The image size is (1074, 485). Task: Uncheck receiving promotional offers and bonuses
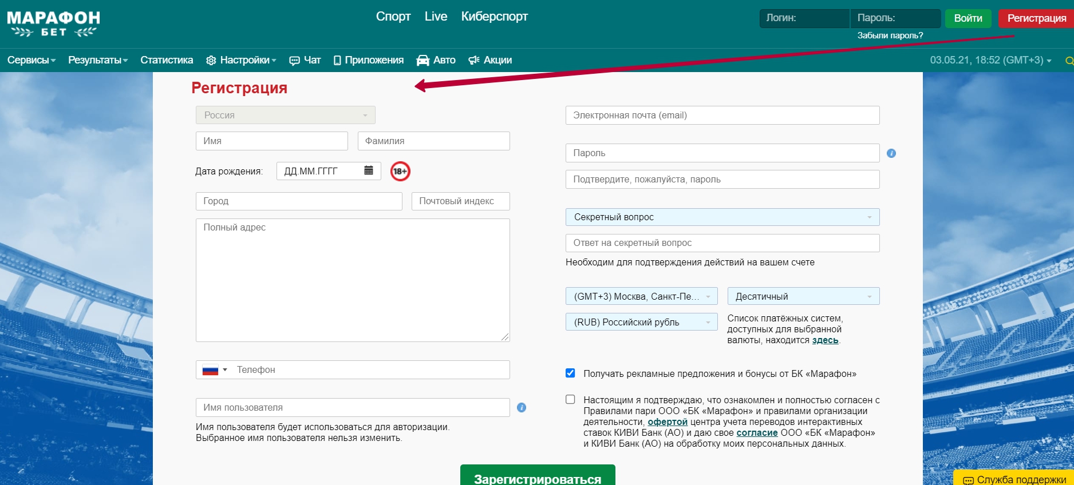pyautogui.click(x=570, y=373)
